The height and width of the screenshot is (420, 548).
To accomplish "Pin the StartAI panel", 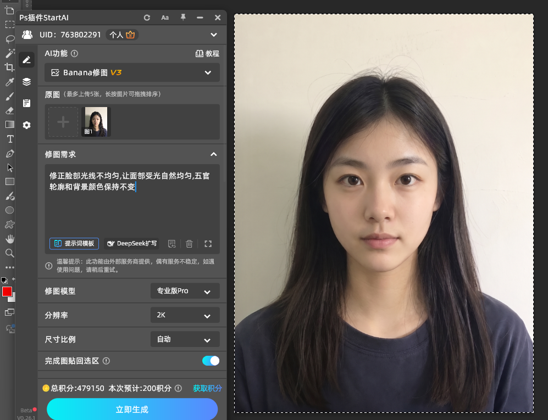I will point(183,17).
